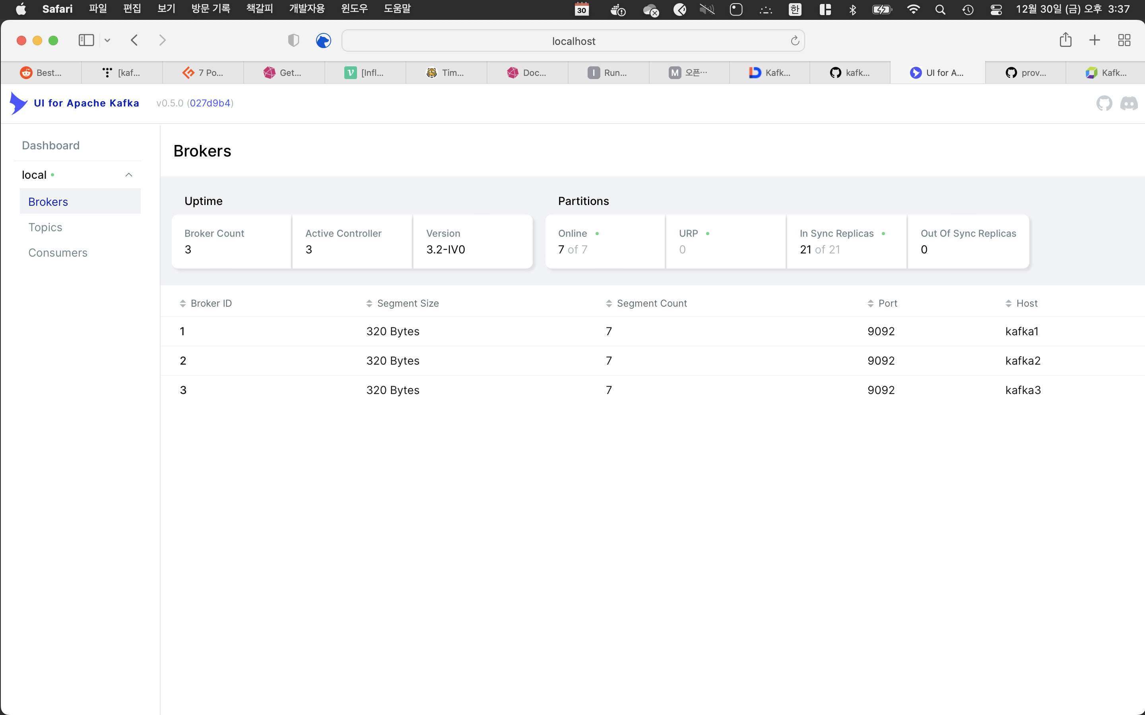Open the 027d9b4 commit link

click(210, 103)
